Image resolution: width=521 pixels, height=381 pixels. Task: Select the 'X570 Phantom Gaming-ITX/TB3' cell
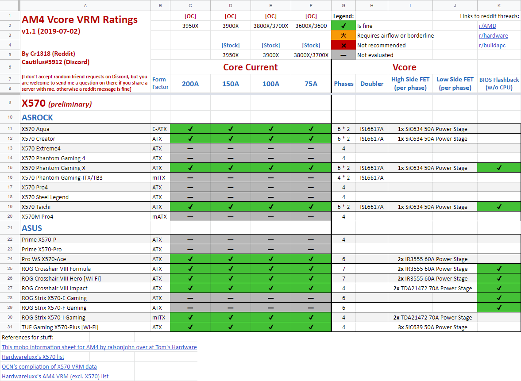pos(85,178)
